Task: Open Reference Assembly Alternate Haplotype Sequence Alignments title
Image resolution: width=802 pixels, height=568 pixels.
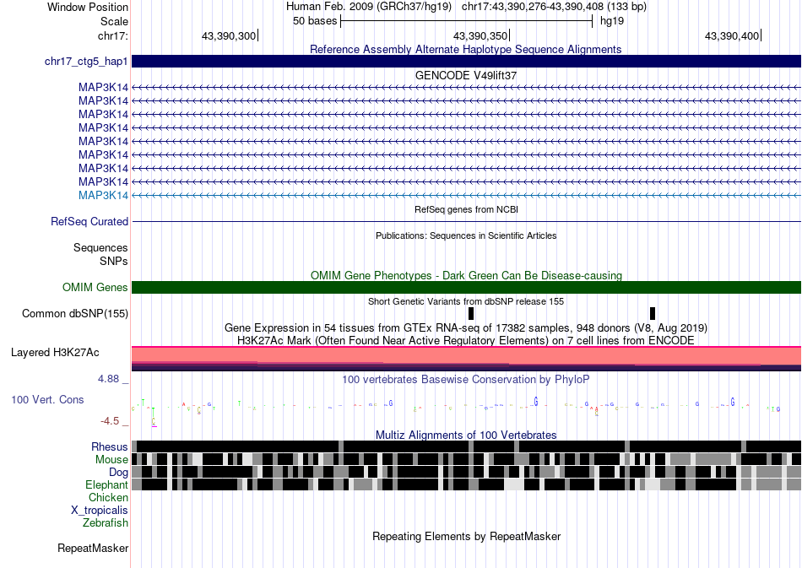Action: (465, 49)
